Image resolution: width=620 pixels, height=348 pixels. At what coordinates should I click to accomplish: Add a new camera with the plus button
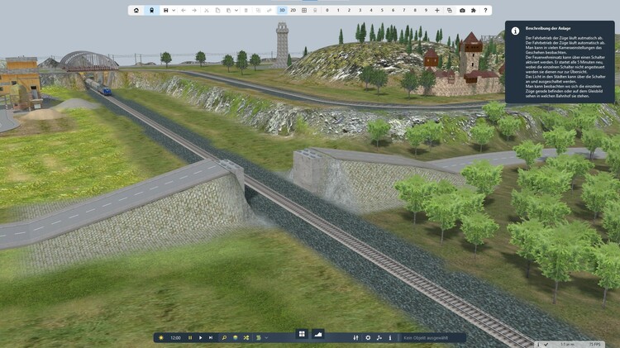coord(437,11)
